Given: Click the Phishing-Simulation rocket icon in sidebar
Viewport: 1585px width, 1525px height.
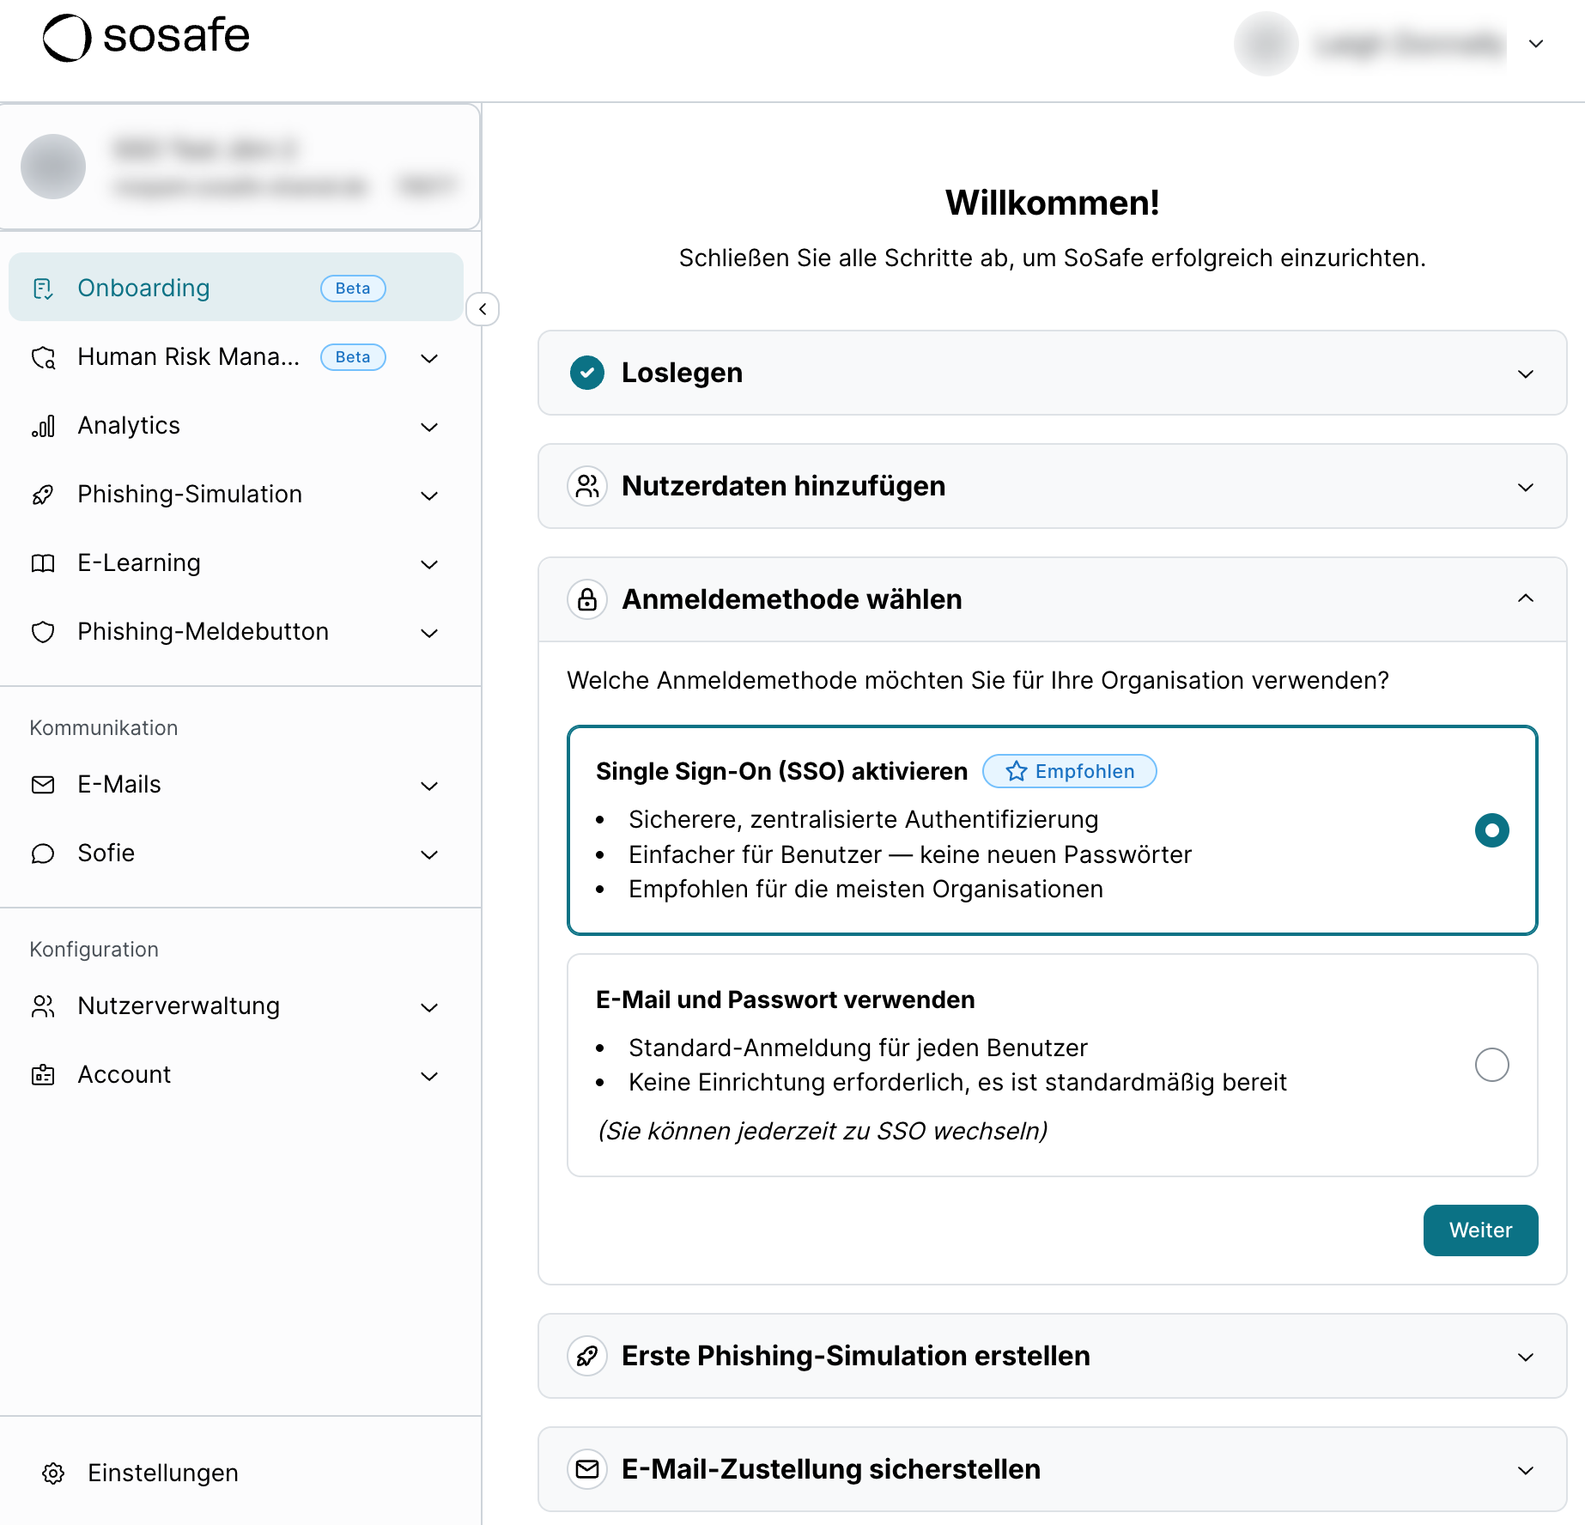Looking at the screenshot, I should 43,495.
